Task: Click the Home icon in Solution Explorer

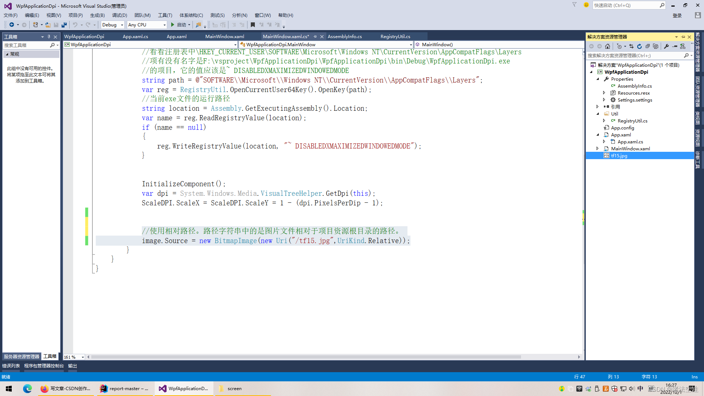Action: point(608,46)
